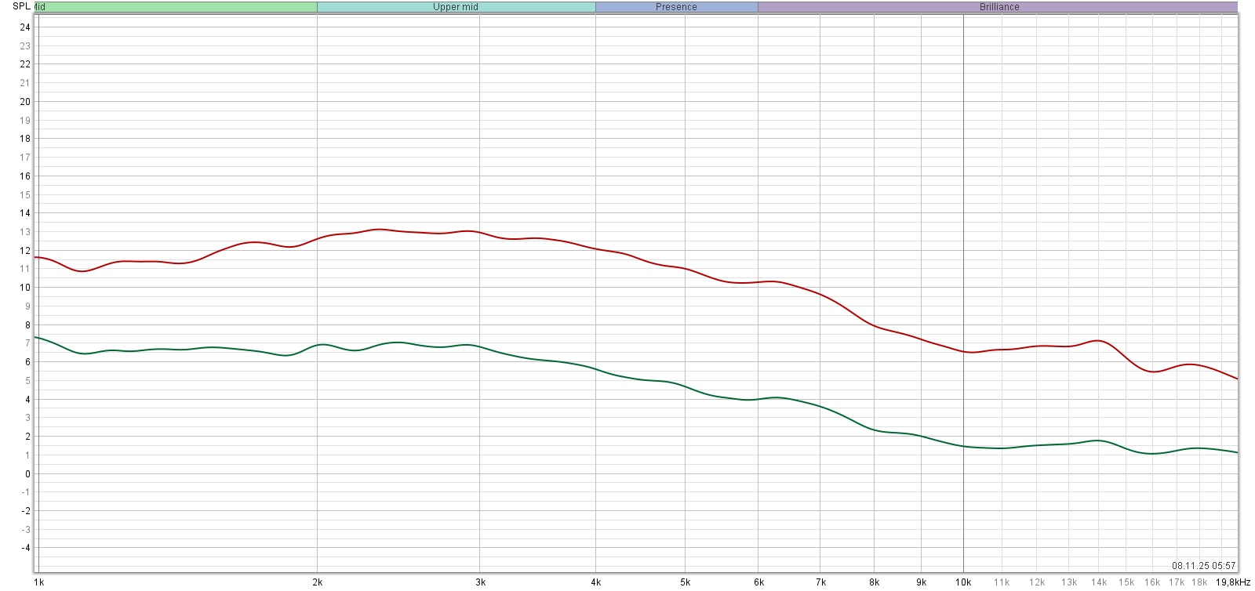Click the 8k frequency axis label
The image size is (1255, 591).
coord(874,582)
